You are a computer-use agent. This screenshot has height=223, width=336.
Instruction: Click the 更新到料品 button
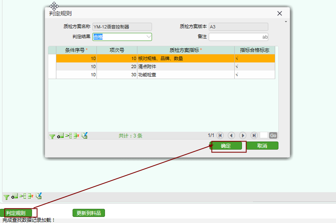tap(89, 213)
